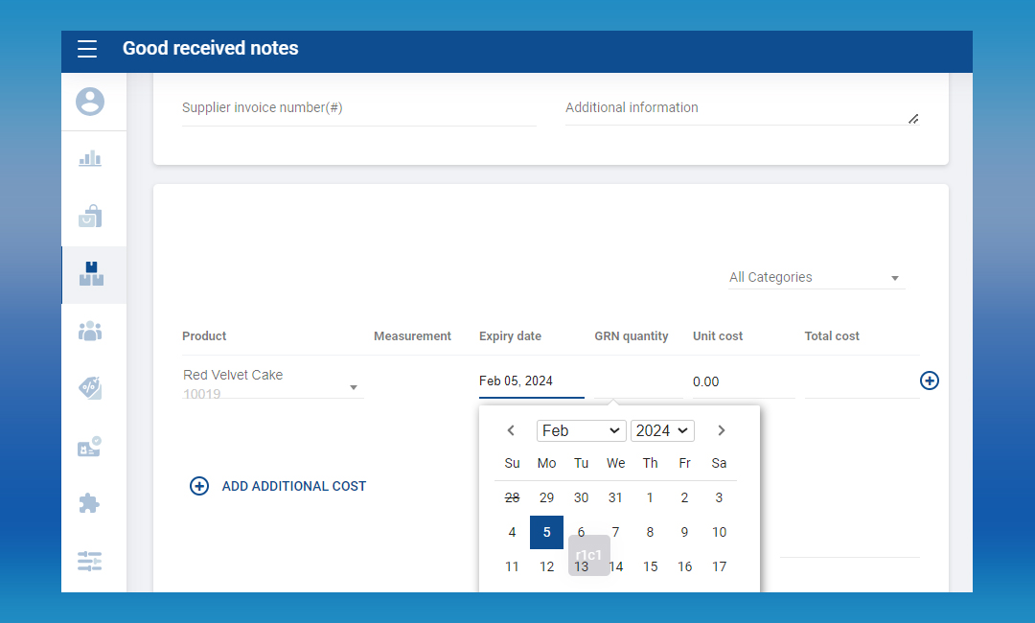
Task: Select day 10 in the calendar
Action: (719, 532)
